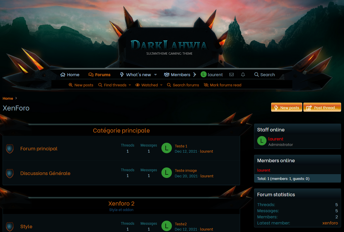Open the Forum principal forum
344x232 pixels.
39,149
